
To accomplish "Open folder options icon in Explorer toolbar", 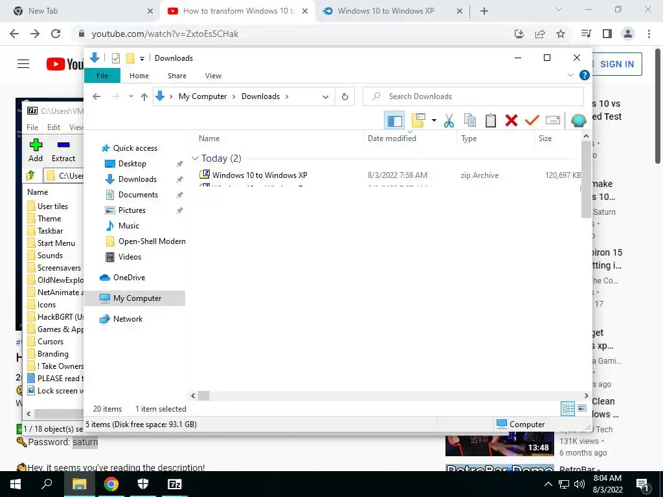I will tap(418, 121).
